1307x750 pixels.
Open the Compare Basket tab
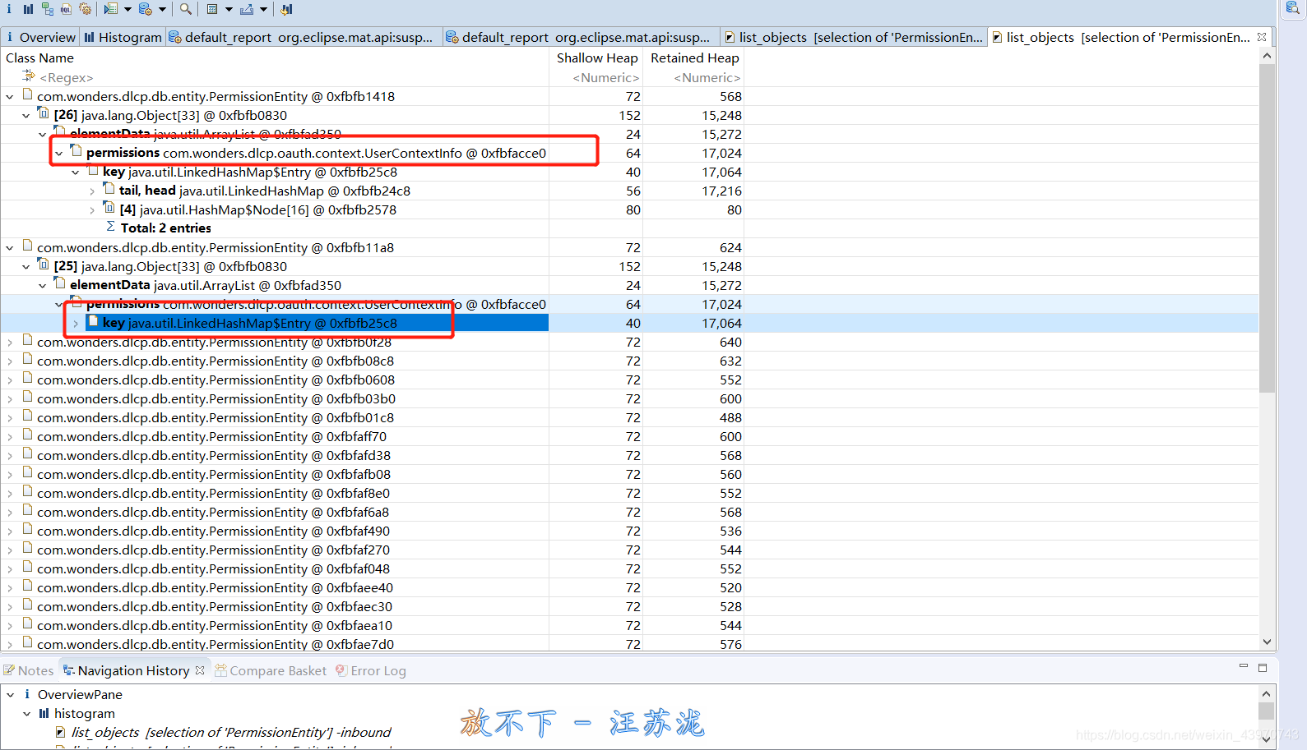coord(271,670)
